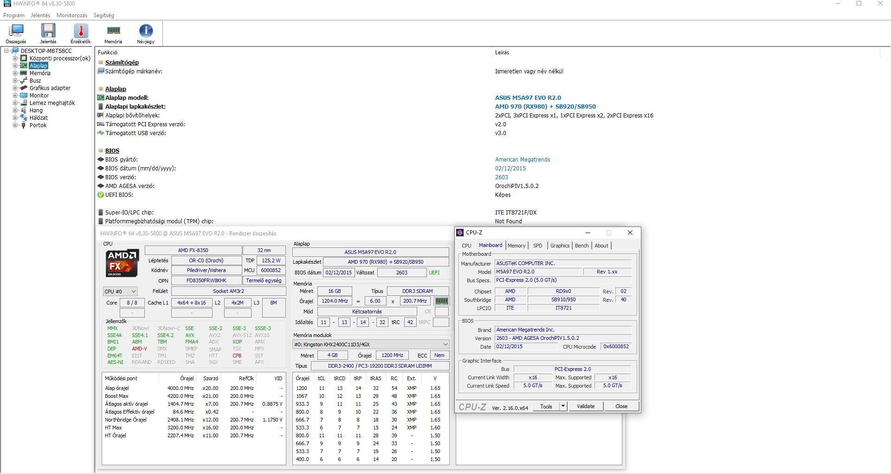Click the CPU-Z Manufacturer ASUSTeK field
Screen dimensions: 891x474
(x=563, y=263)
